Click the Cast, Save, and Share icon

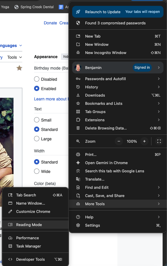tap(78, 196)
